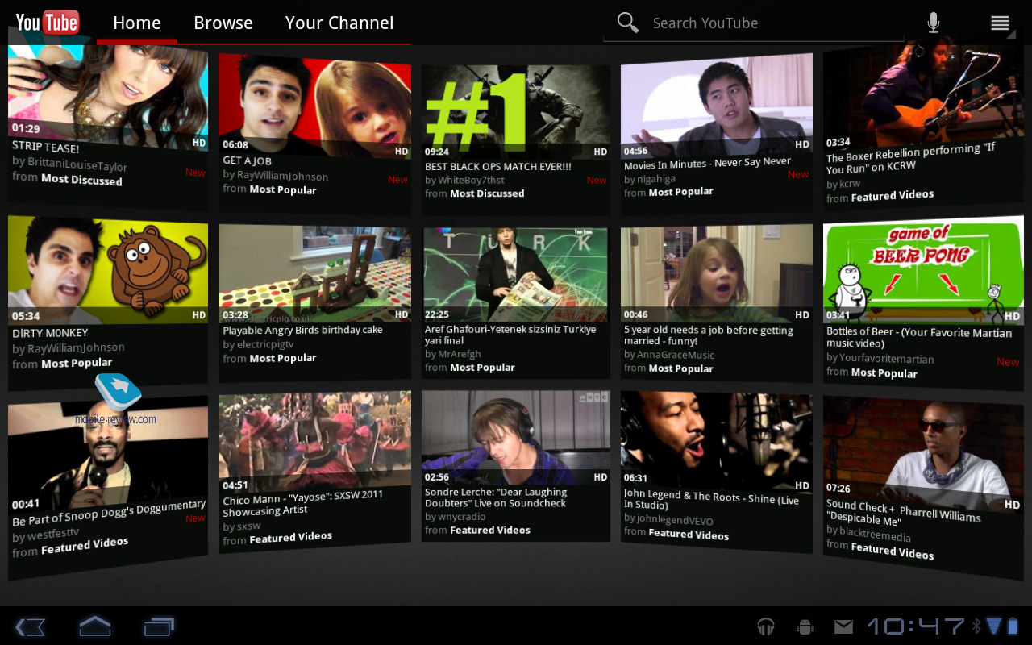Open the Your Channel tab
1032x645 pixels.
click(339, 23)
